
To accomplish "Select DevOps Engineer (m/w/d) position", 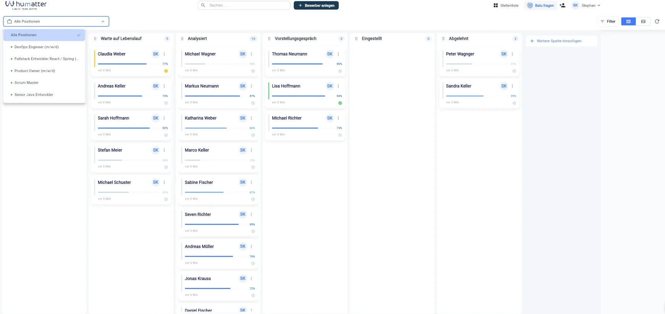I will coord(44,47).
